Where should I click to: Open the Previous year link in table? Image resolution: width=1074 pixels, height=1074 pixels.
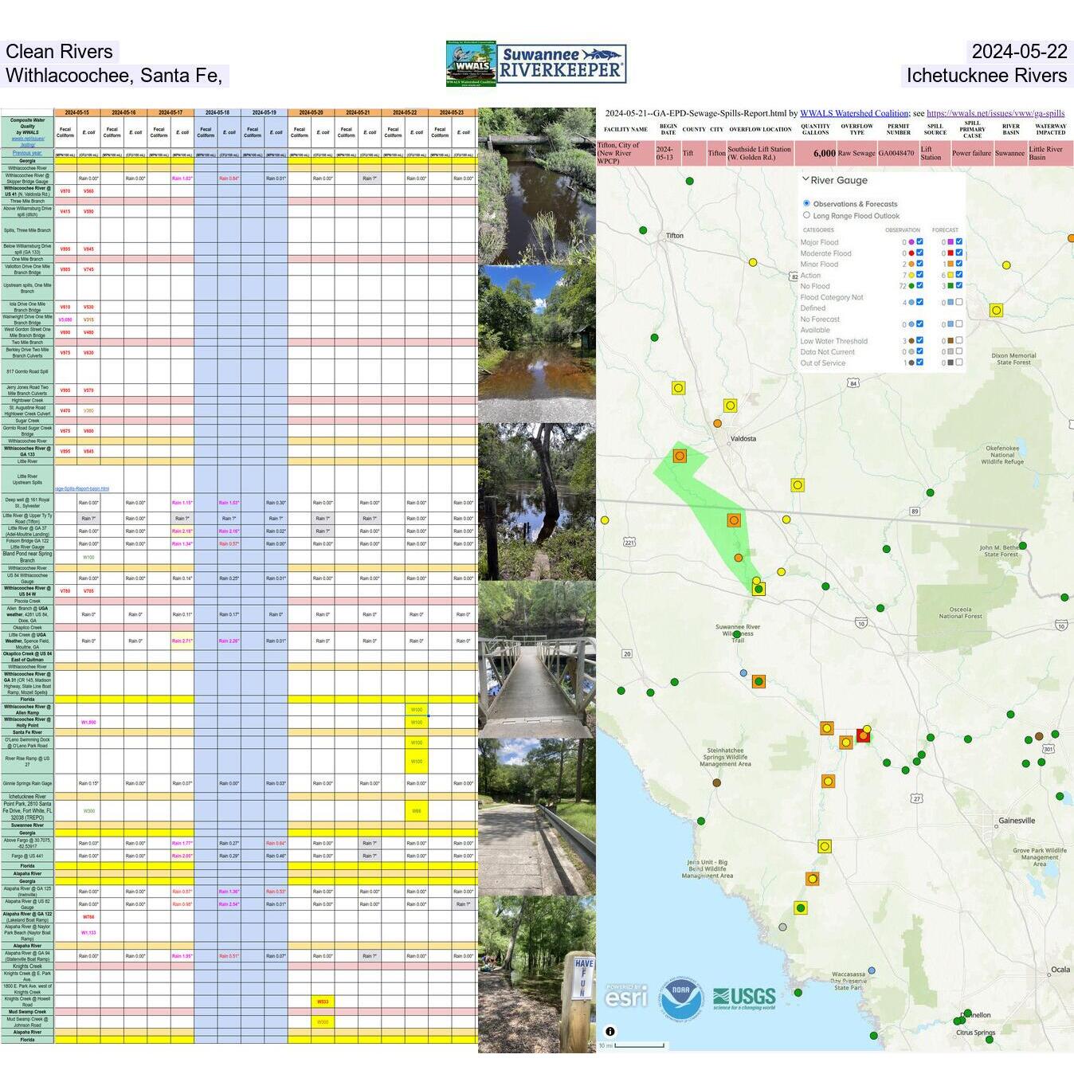(x=27, y=153)
